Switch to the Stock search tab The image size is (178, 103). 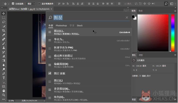pos(80,26)
